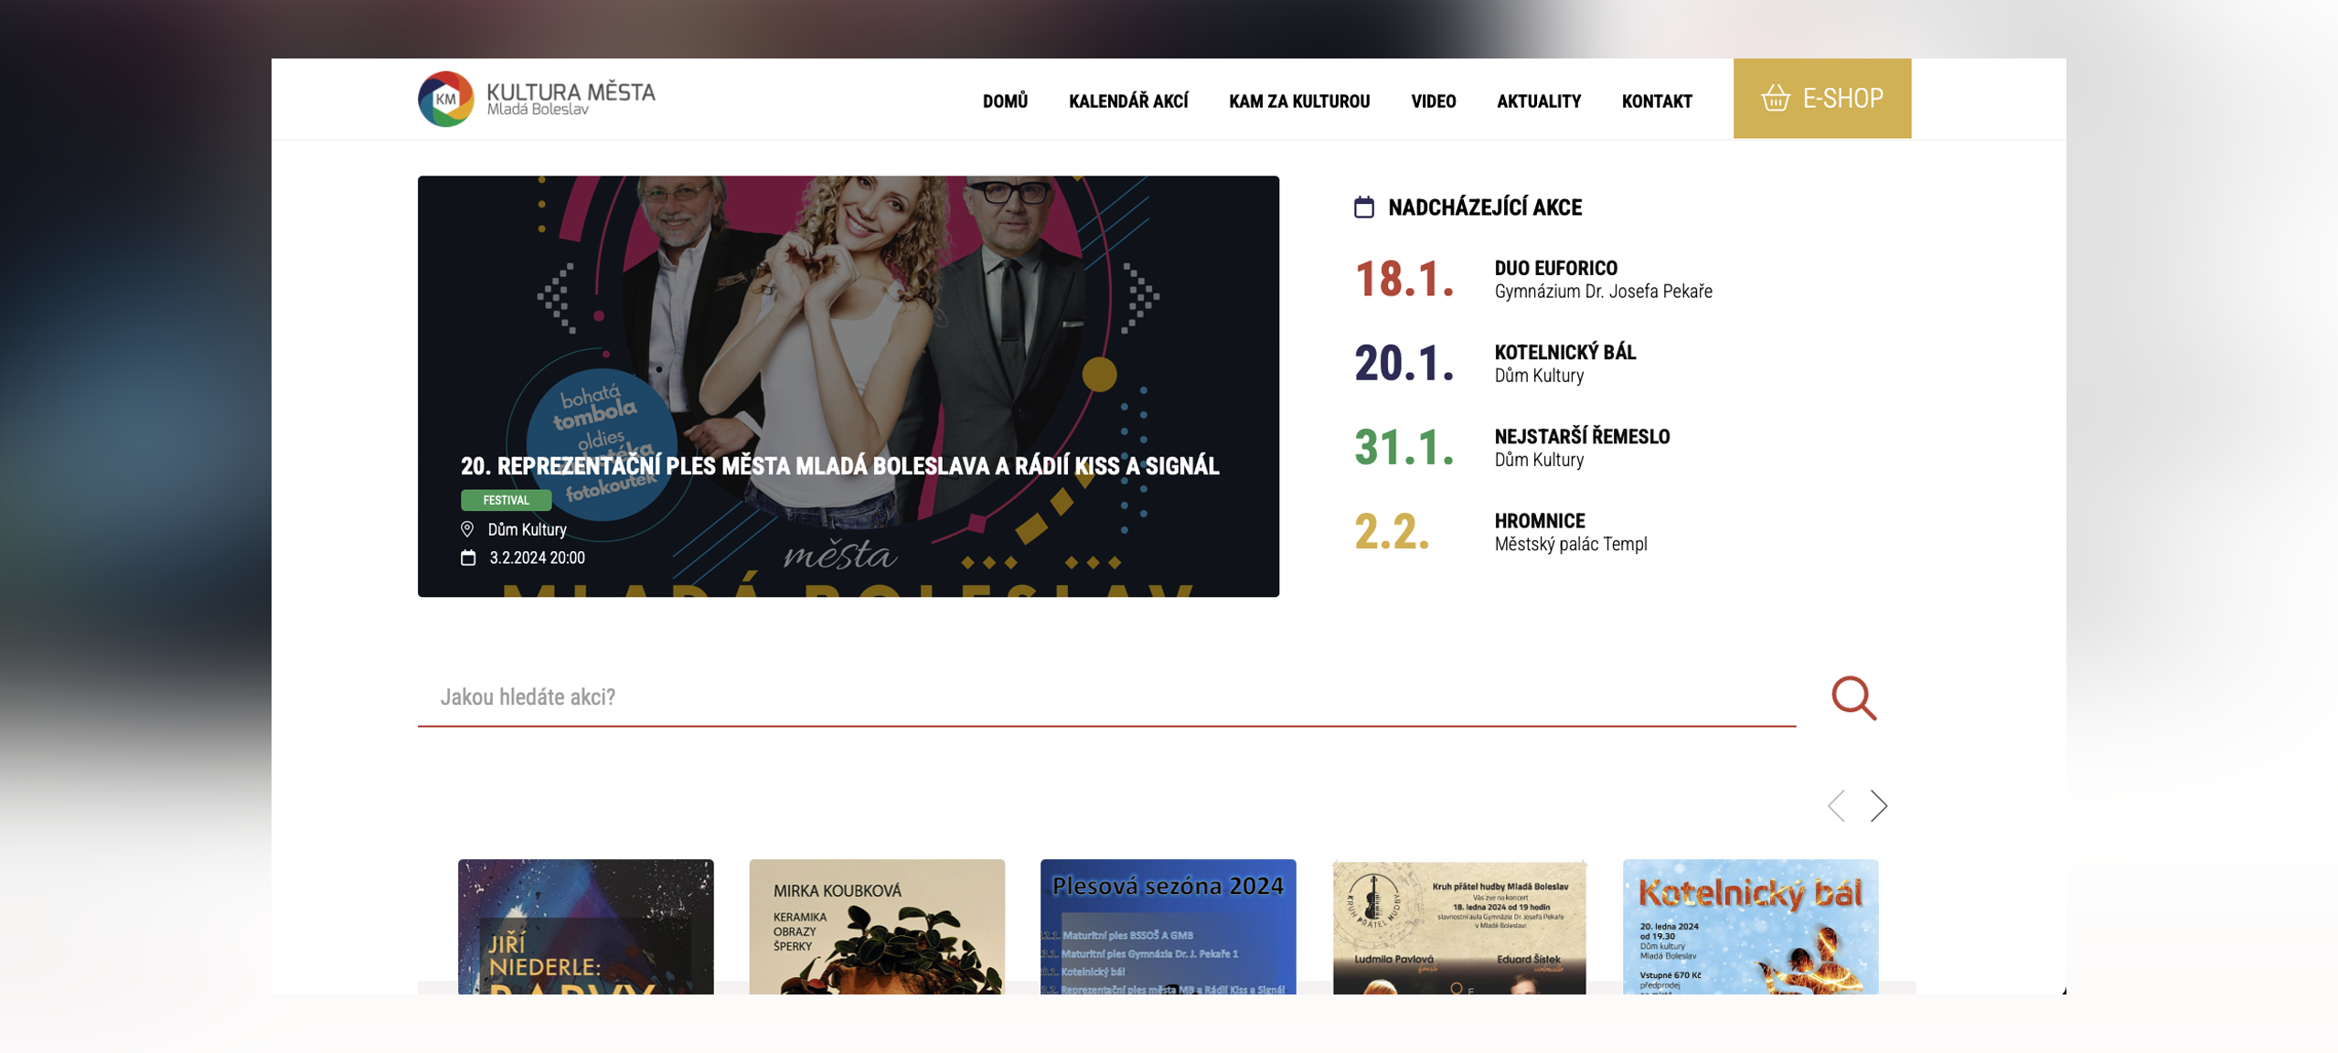Click the NADCHÁZEJÍCÍ AKCE heading

coord(1484,207)
